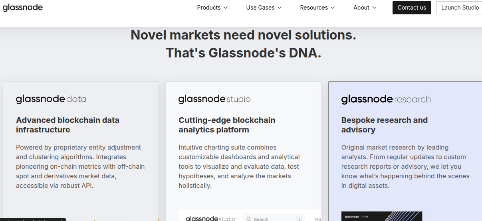
Task: Open the research report thumbnail image
Action: click(x=381, y=217)
